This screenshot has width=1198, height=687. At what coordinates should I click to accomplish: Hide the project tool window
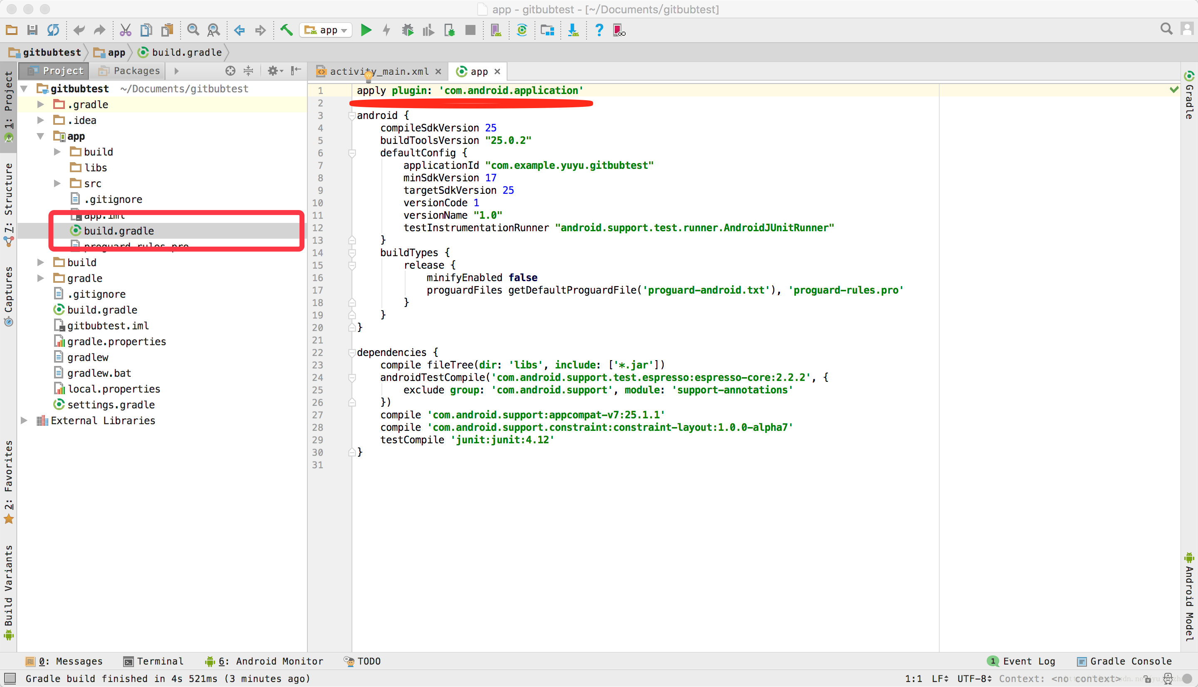pos(296,71)
